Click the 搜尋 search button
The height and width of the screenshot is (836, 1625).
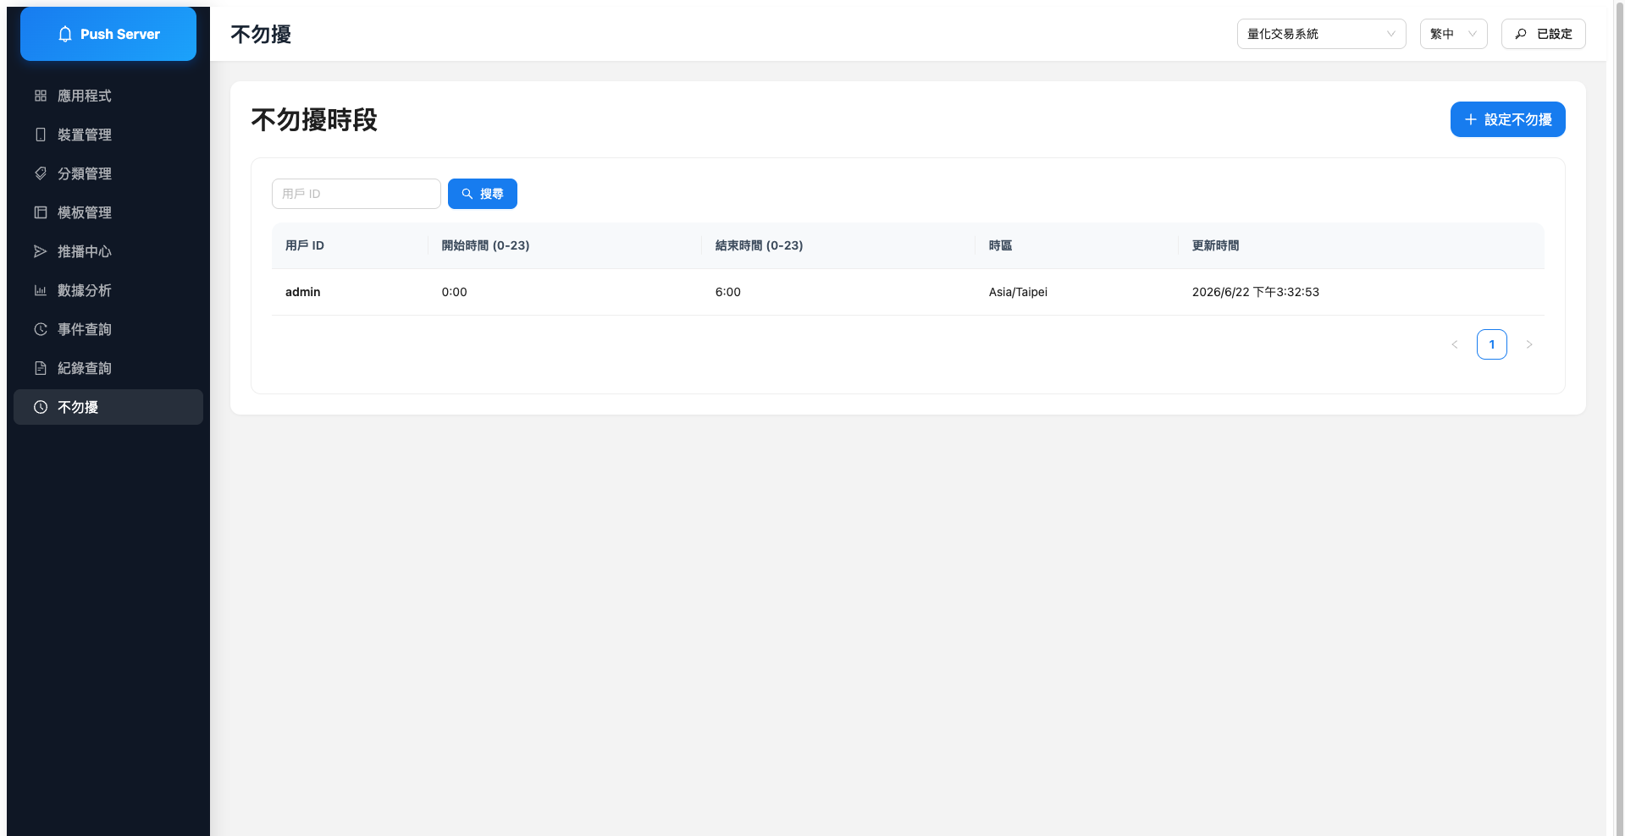click(482, 194)
